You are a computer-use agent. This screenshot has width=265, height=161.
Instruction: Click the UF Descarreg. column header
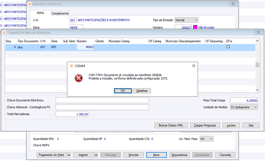(x=215, y=41)
